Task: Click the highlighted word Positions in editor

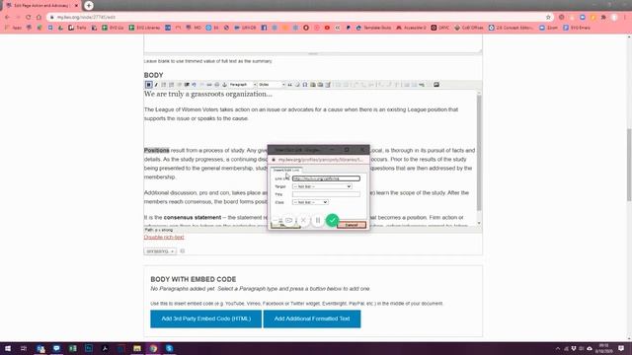Action: [156, 150]
